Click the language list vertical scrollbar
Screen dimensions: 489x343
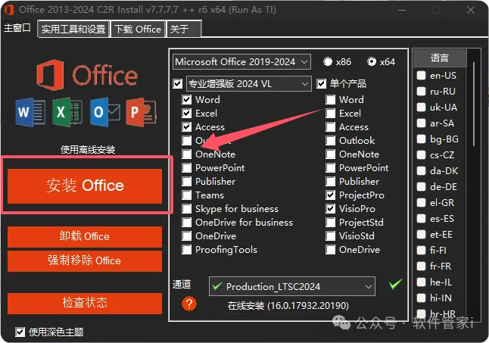pyautogui.click(x=474, y=104)
